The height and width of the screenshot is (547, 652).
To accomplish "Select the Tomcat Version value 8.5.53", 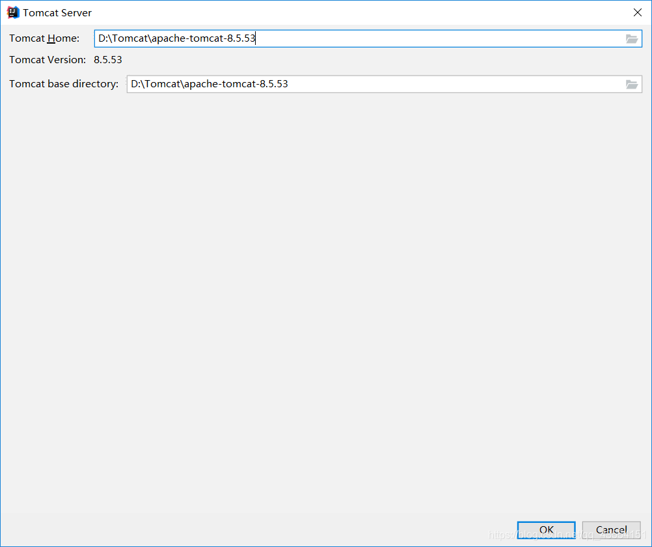I will click(x=108, y=60).
